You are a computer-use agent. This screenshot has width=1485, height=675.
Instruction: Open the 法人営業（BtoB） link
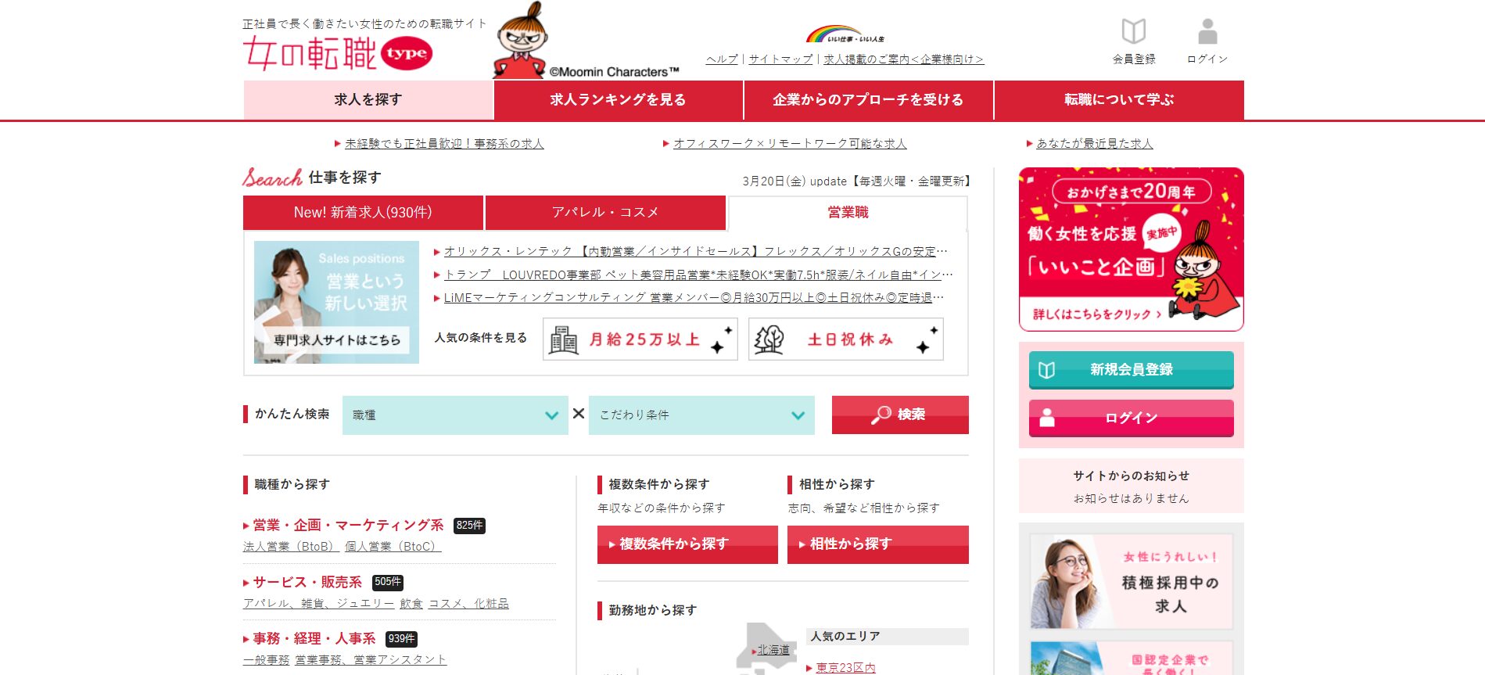[x=291, y=547]
